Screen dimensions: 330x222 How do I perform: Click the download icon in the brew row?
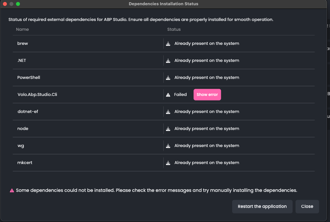tap(168, 44)
